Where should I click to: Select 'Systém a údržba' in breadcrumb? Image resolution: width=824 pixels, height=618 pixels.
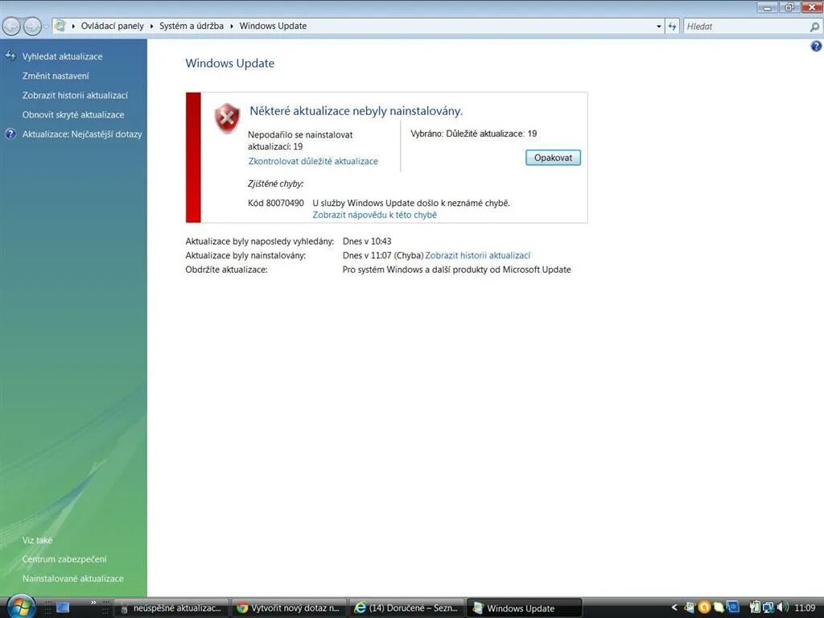[192, 26]
